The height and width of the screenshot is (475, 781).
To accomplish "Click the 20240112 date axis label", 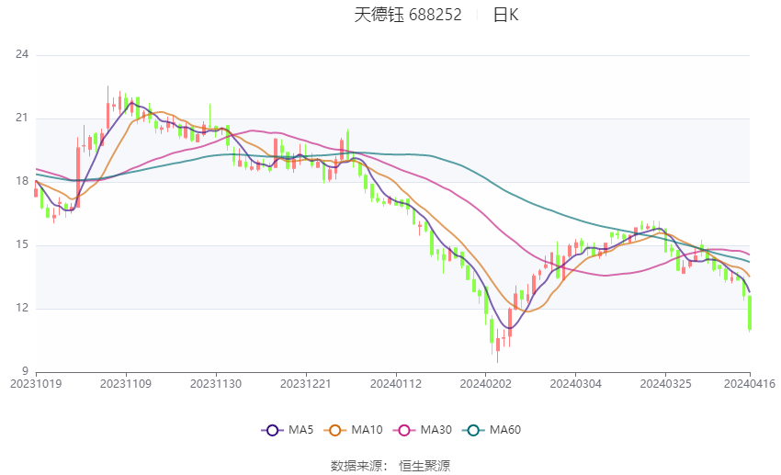I will pyautogui.click(x=396, y=384).
